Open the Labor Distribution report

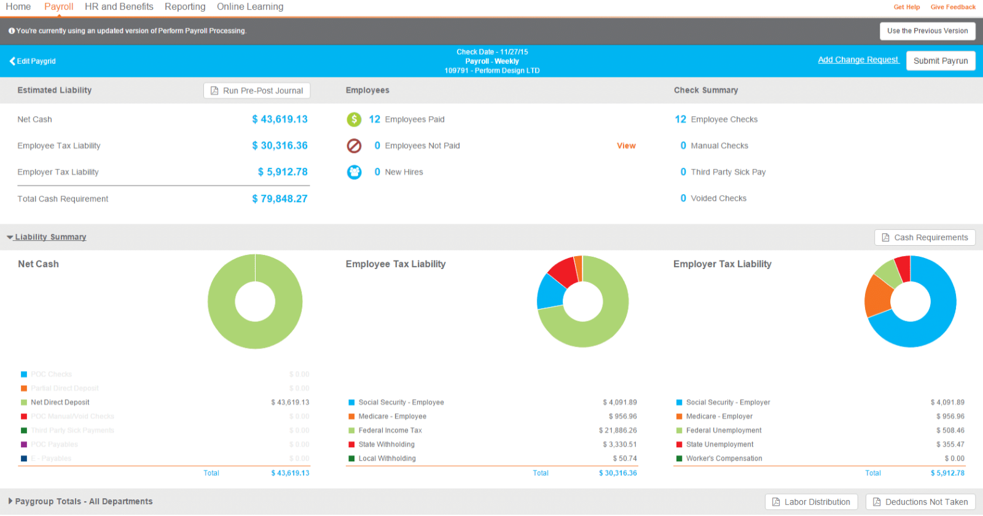pos(811,502)
